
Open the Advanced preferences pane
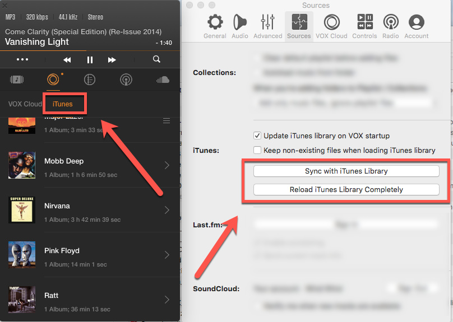(268, 26)
